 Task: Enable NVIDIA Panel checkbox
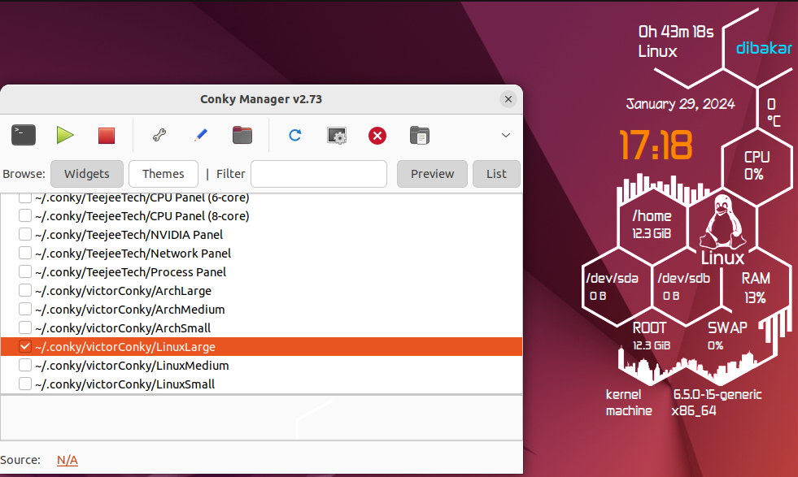[x=25, y=234]
